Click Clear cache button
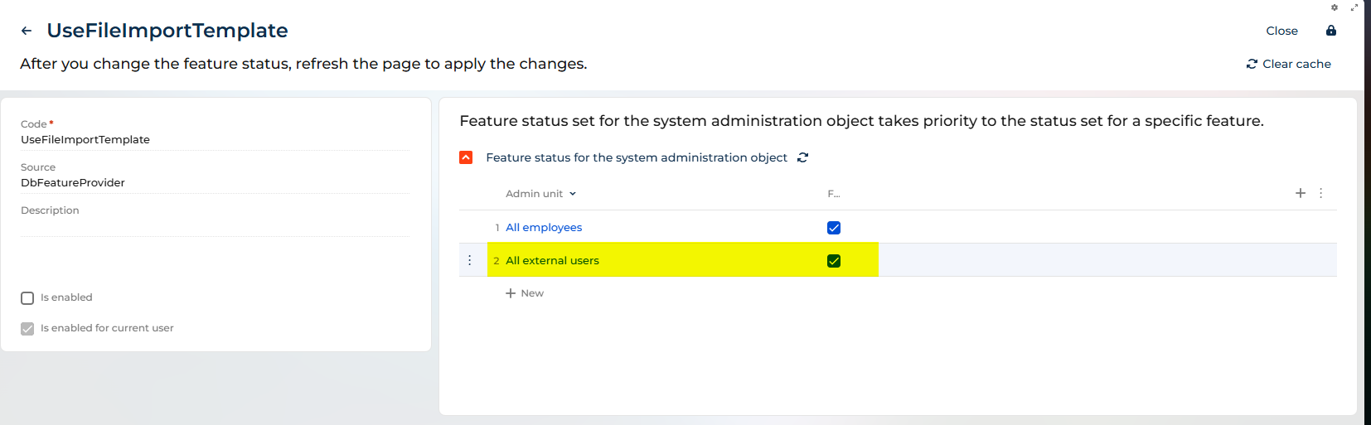Image resolution: width=1371 pixels, height=425 pixels. (1289, 64)
